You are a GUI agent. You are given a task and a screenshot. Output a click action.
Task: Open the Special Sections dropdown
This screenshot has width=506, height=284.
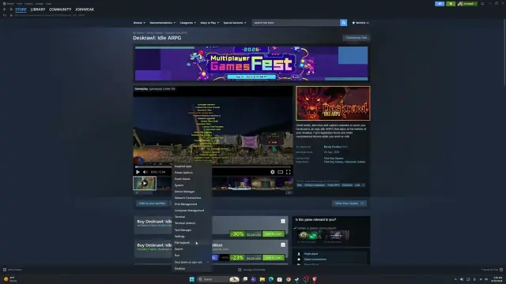(235, 23)
